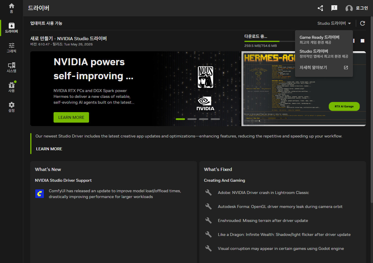Click the NVIDIA logo in the banner
The width and height of the screenshot is (373, 263).
point(205,104)
